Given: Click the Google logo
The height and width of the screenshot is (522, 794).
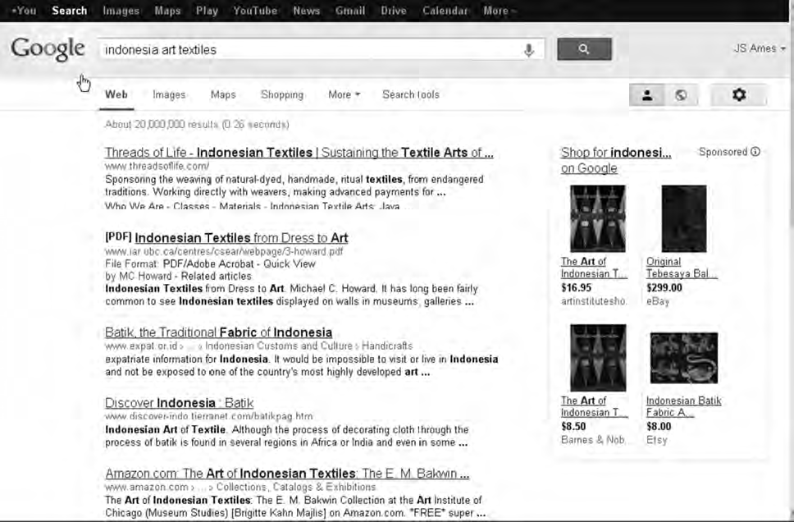Looking at the screenshot, I should 48,49.
